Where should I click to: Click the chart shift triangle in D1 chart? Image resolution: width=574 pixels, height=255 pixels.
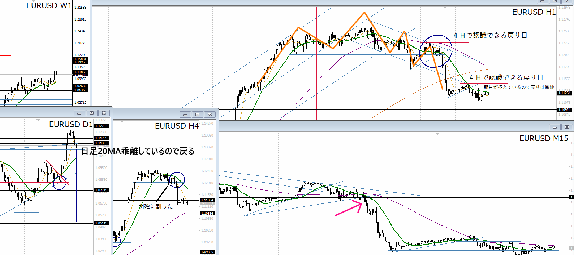tap(38, 120)
